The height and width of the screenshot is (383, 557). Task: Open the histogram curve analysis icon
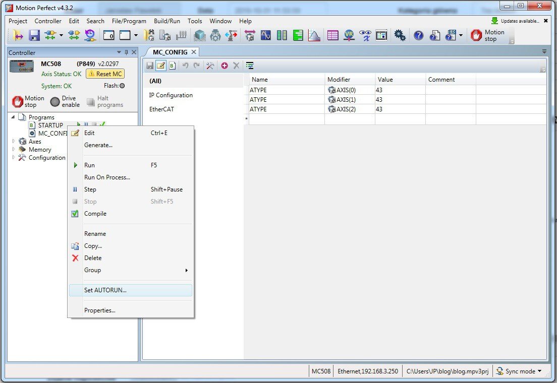tap(314, 35)
